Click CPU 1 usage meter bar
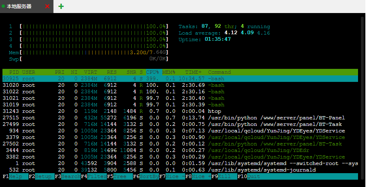 point(94,26)
